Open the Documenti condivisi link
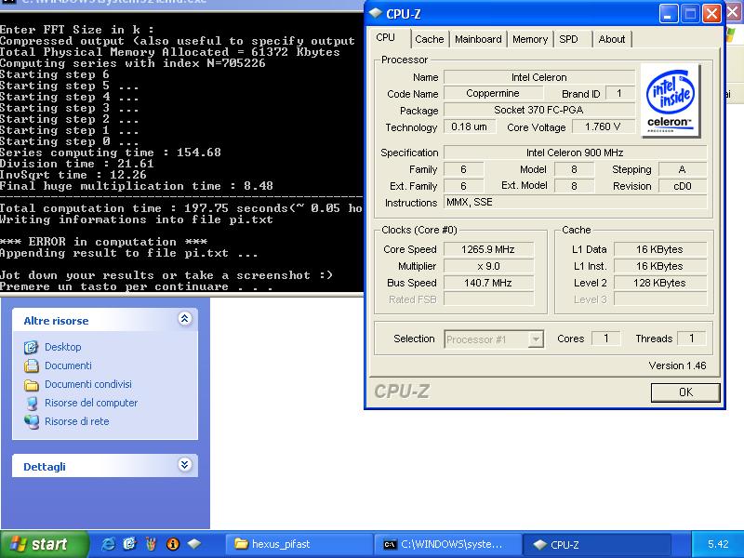 (x=88, y=384)
